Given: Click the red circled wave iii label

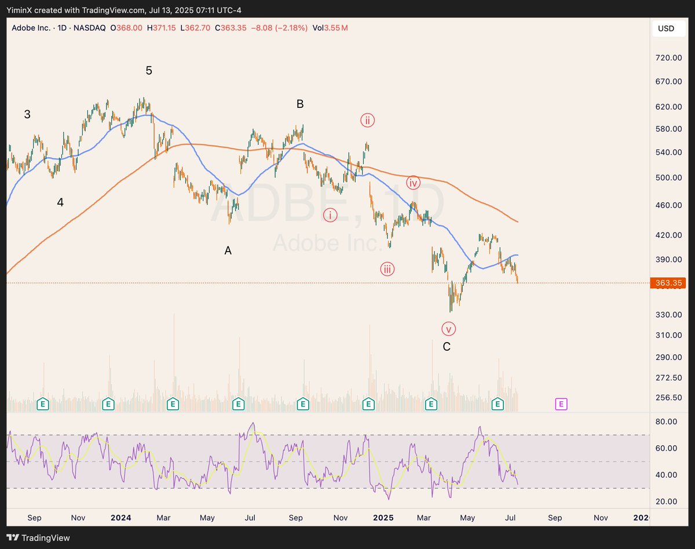Looking at the screenshot, I should pyautogui.click(x=387, y=269).
